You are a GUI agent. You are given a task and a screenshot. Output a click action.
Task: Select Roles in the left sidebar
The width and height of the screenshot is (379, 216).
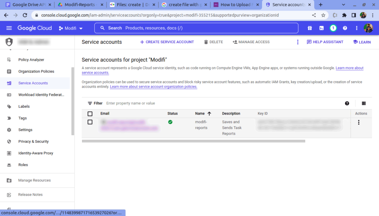pyautogui.click(x=23, y=165)
